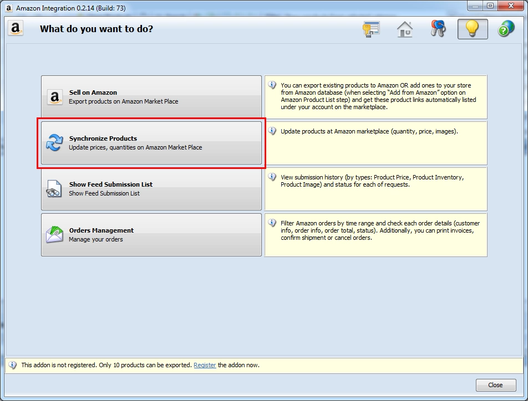The width and height of the screenshot is (528, 401).
Task: Click the Amazon 'a' icon on Sell on Amazon
Action: [x=54, y=97]
